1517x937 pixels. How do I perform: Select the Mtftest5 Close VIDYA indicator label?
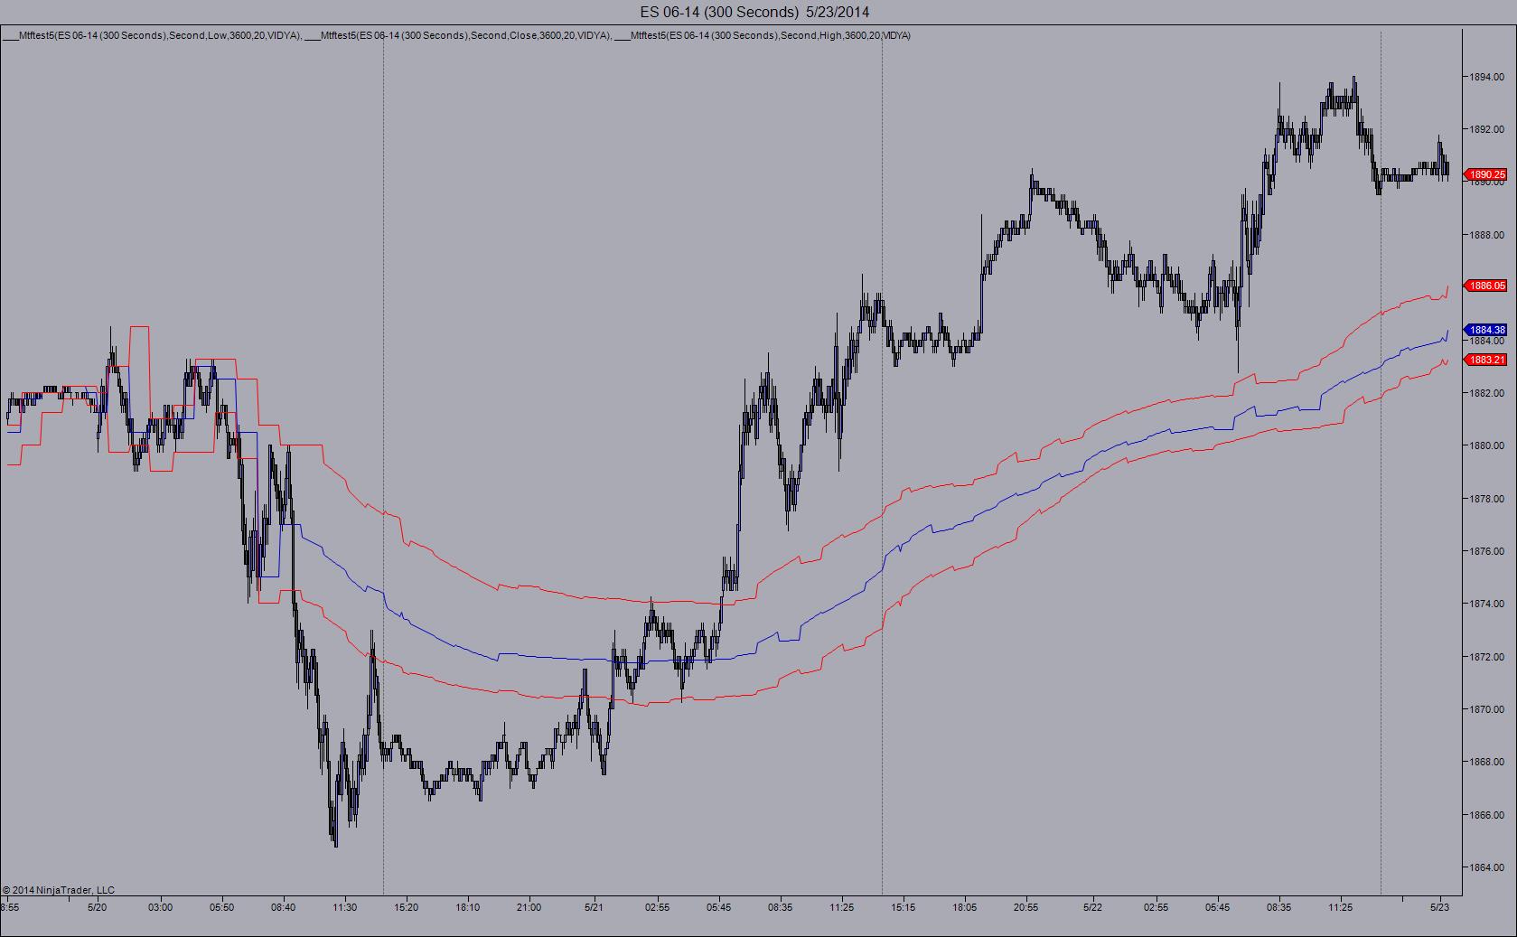[459, 35]
